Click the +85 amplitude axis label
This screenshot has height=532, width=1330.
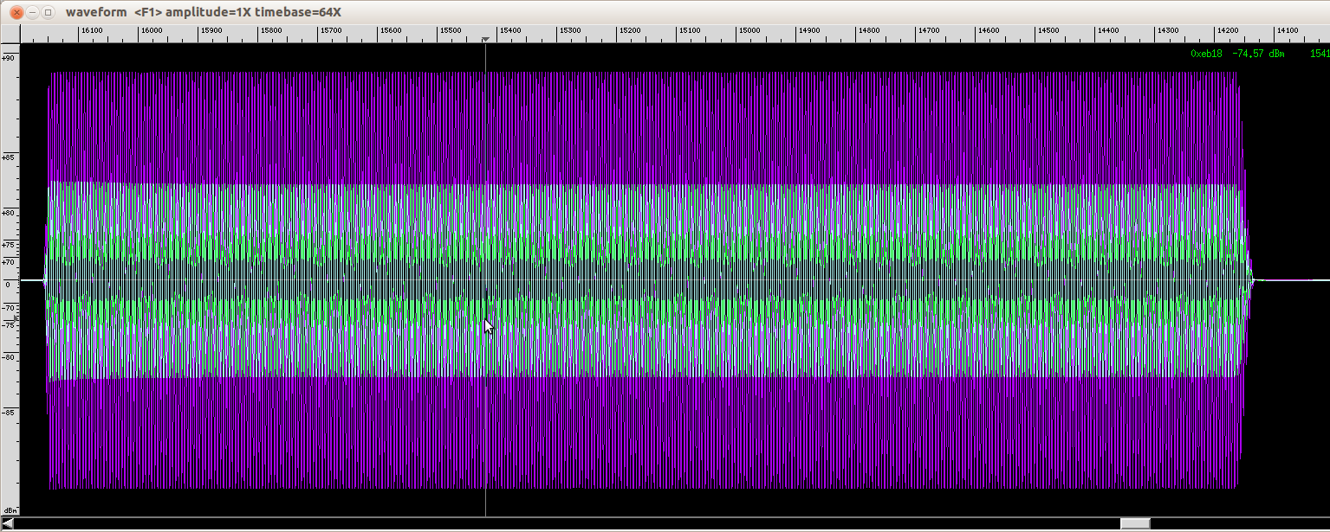click(x=9, y=157)
